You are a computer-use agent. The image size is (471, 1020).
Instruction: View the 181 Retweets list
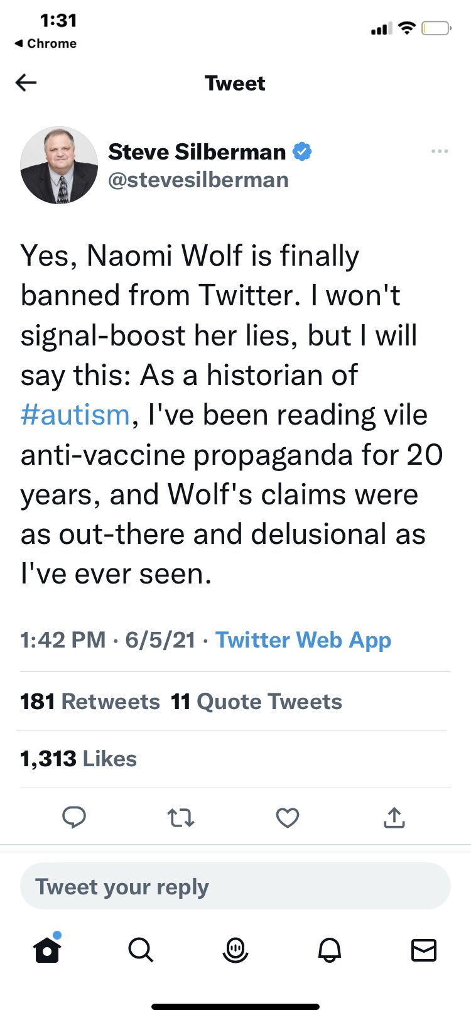coord(90,702)
